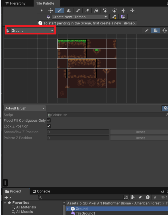Screen dimensions: 168x215
Task: Switch to the Eraser tool
Action: 87,11
